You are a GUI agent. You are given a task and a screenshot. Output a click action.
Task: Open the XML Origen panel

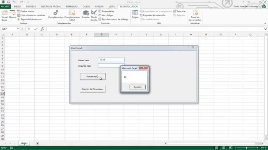(x=135, y=14)
